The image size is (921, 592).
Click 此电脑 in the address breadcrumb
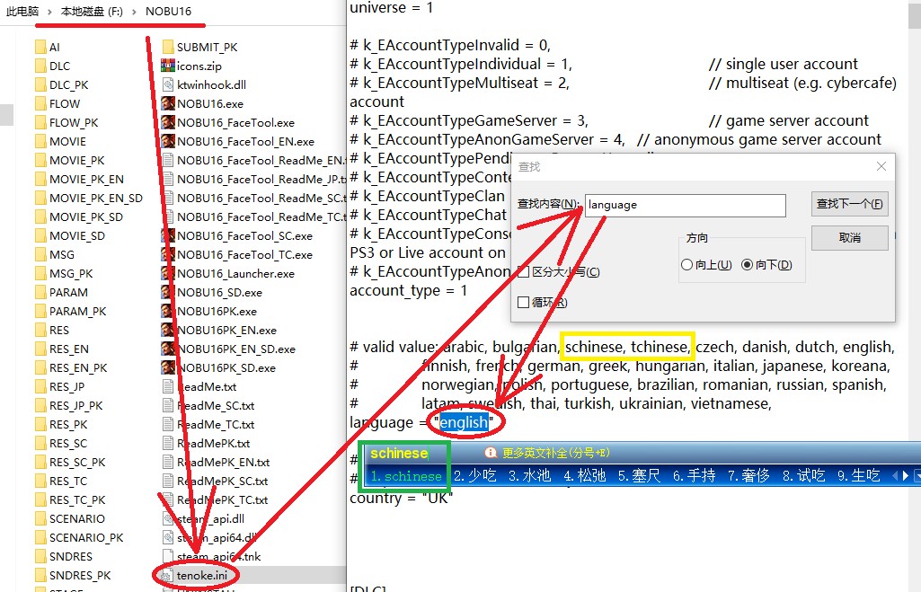point(22,11)
